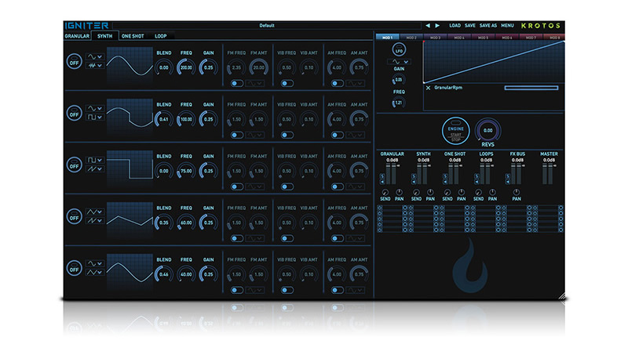
Task: Select the MOD 5 modulation tab
Action: [483, 38]
